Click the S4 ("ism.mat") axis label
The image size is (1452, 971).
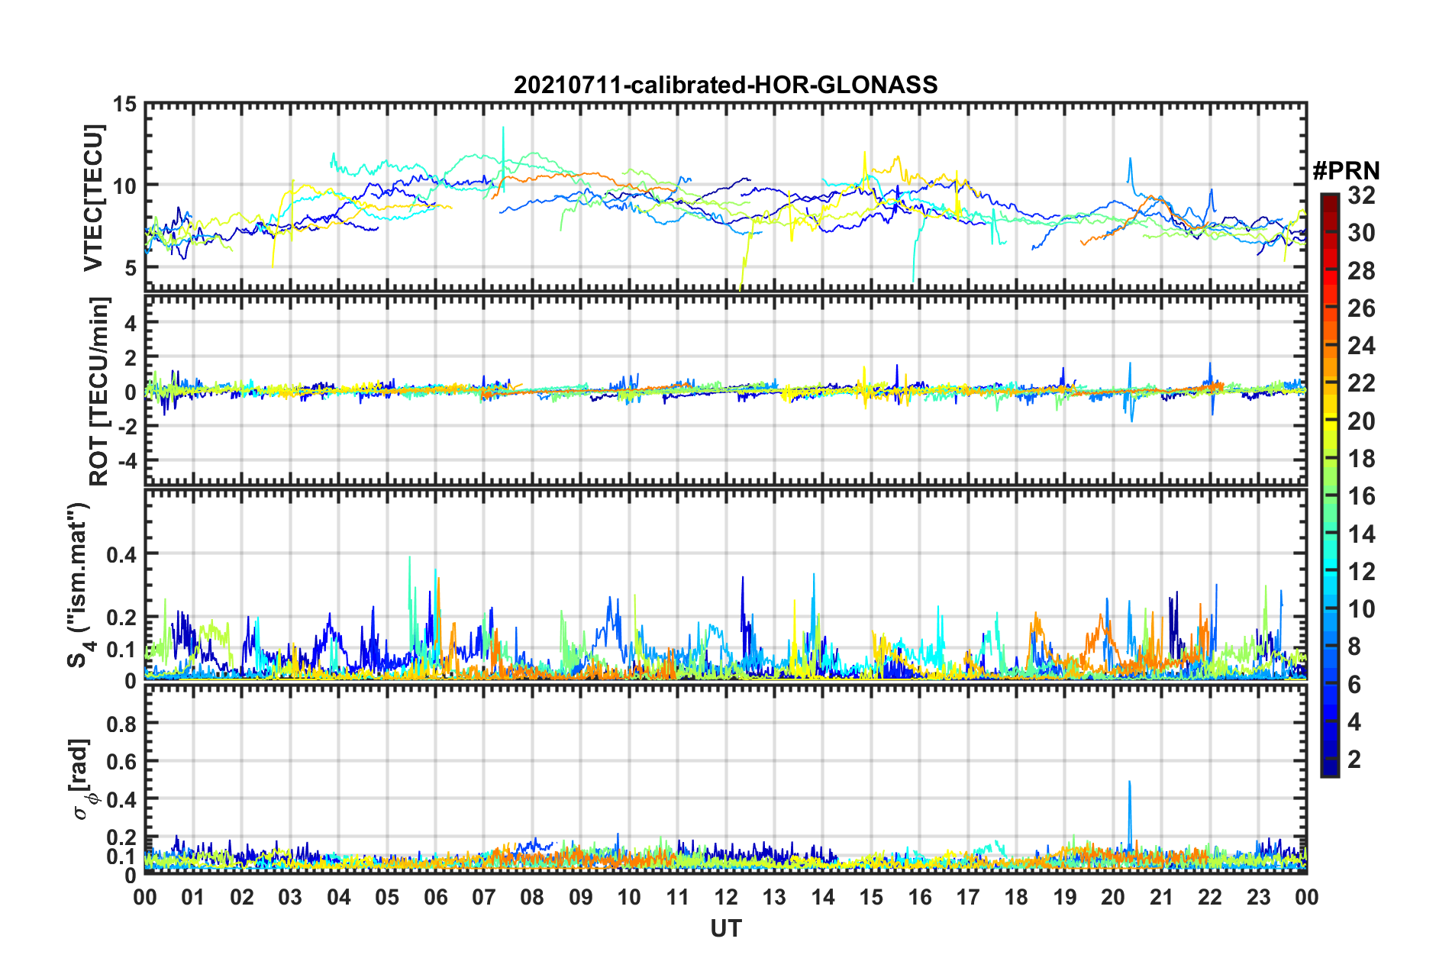pos(82,585)
